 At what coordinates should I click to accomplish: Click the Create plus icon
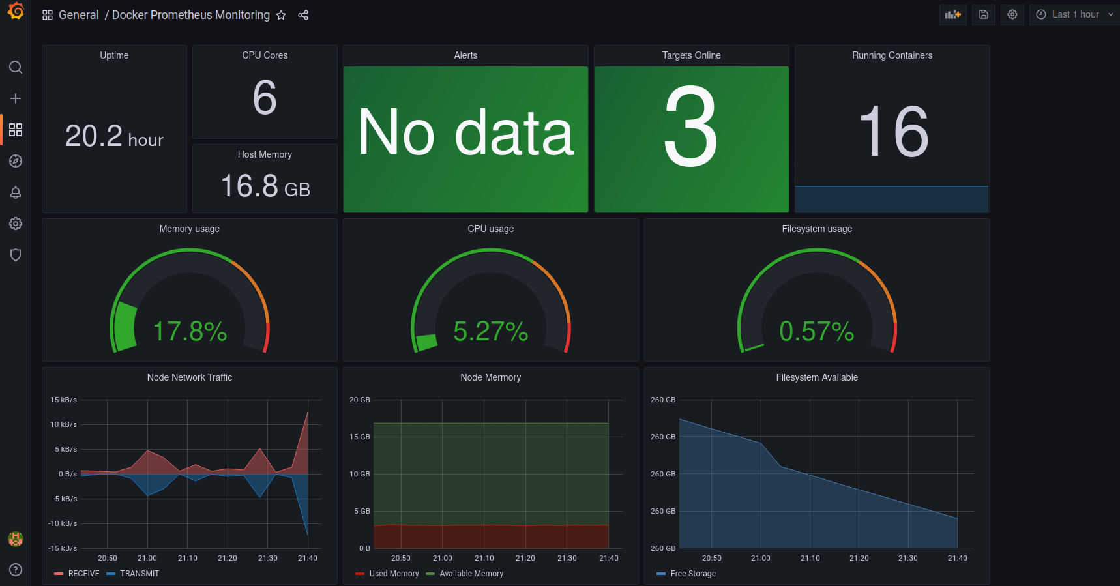coord(16,98)
